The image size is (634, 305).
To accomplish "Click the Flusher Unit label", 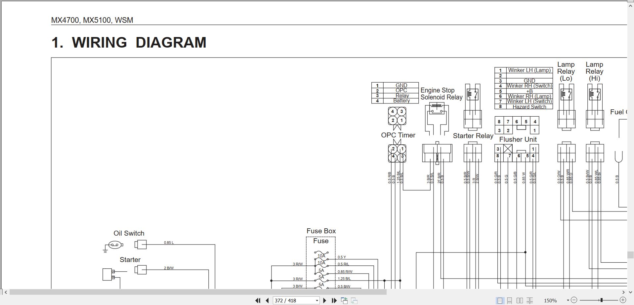I will [518, 139].
